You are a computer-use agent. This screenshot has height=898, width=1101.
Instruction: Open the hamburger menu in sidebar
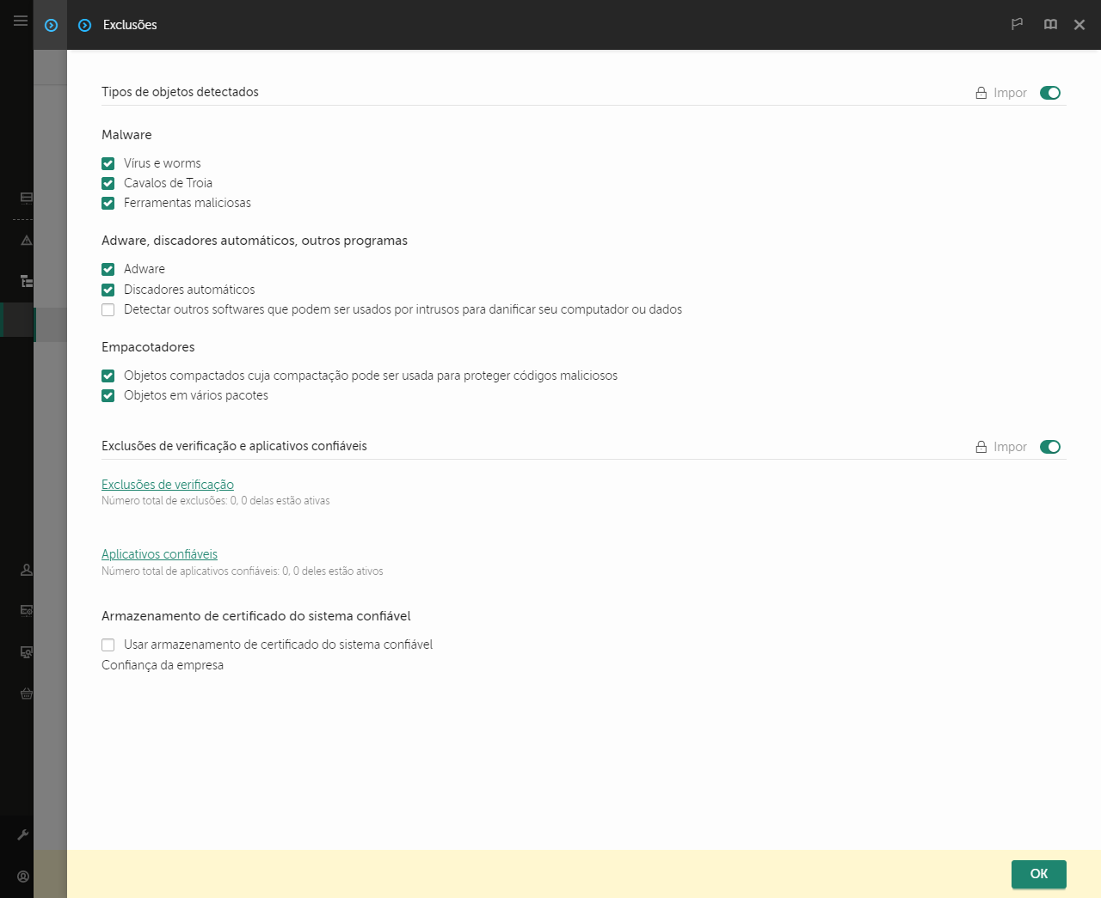21,21
